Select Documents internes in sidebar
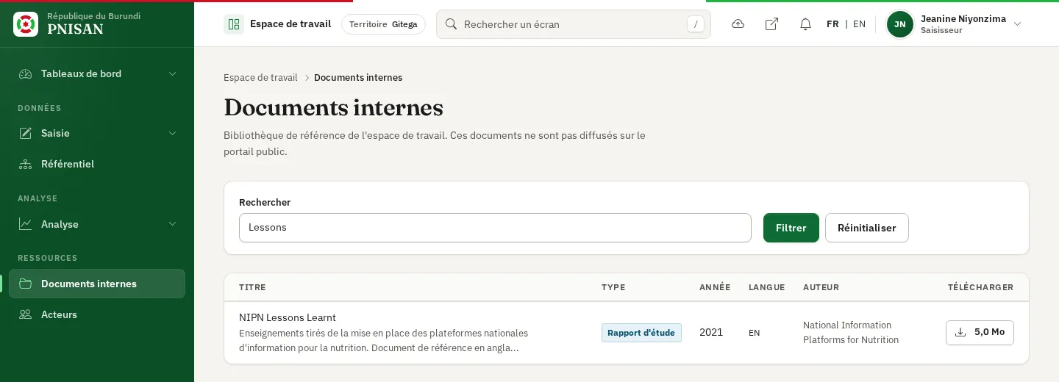Viewport: 1059px width, 382px height. [97, 284]
